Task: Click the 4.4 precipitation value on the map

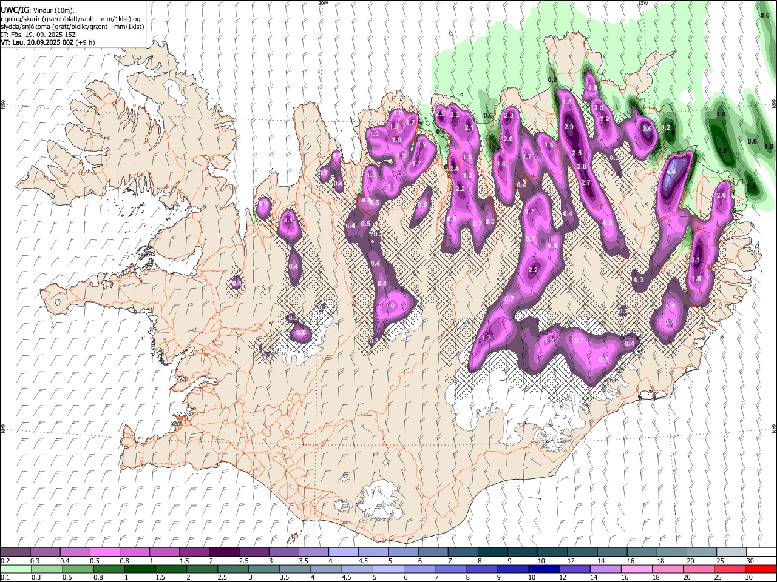Action: click(671, 173)
